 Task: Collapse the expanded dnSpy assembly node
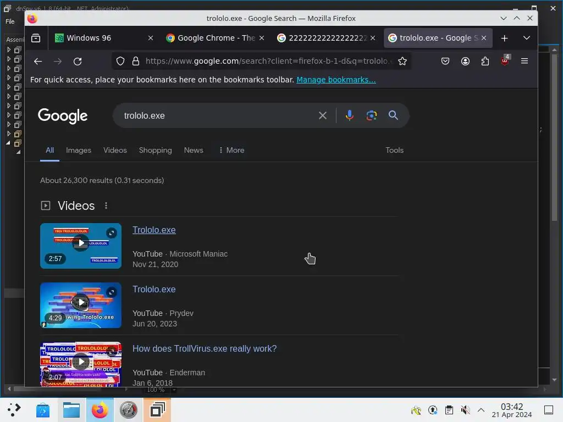click(x=9, y=143)
